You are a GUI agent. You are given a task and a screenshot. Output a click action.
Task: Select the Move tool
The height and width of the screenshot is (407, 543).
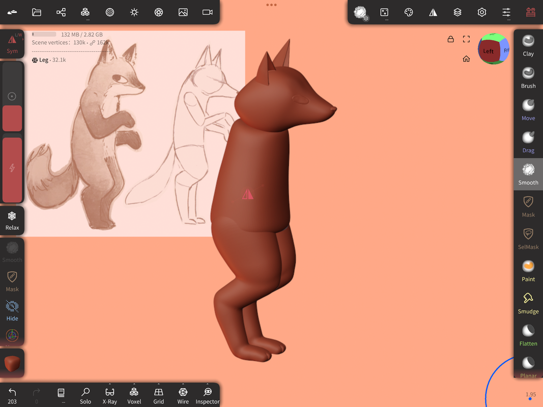tap(528, 110)
